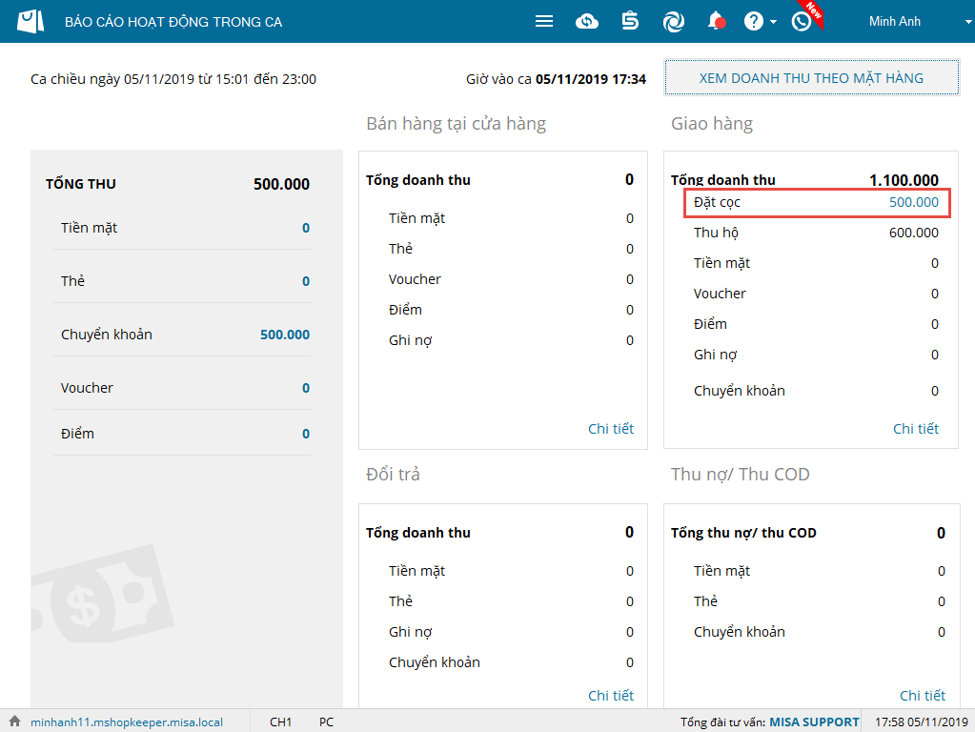Click BÁO CÁO HOẠT ĐỘNG TRONG CA title

(x=173, y=22)
